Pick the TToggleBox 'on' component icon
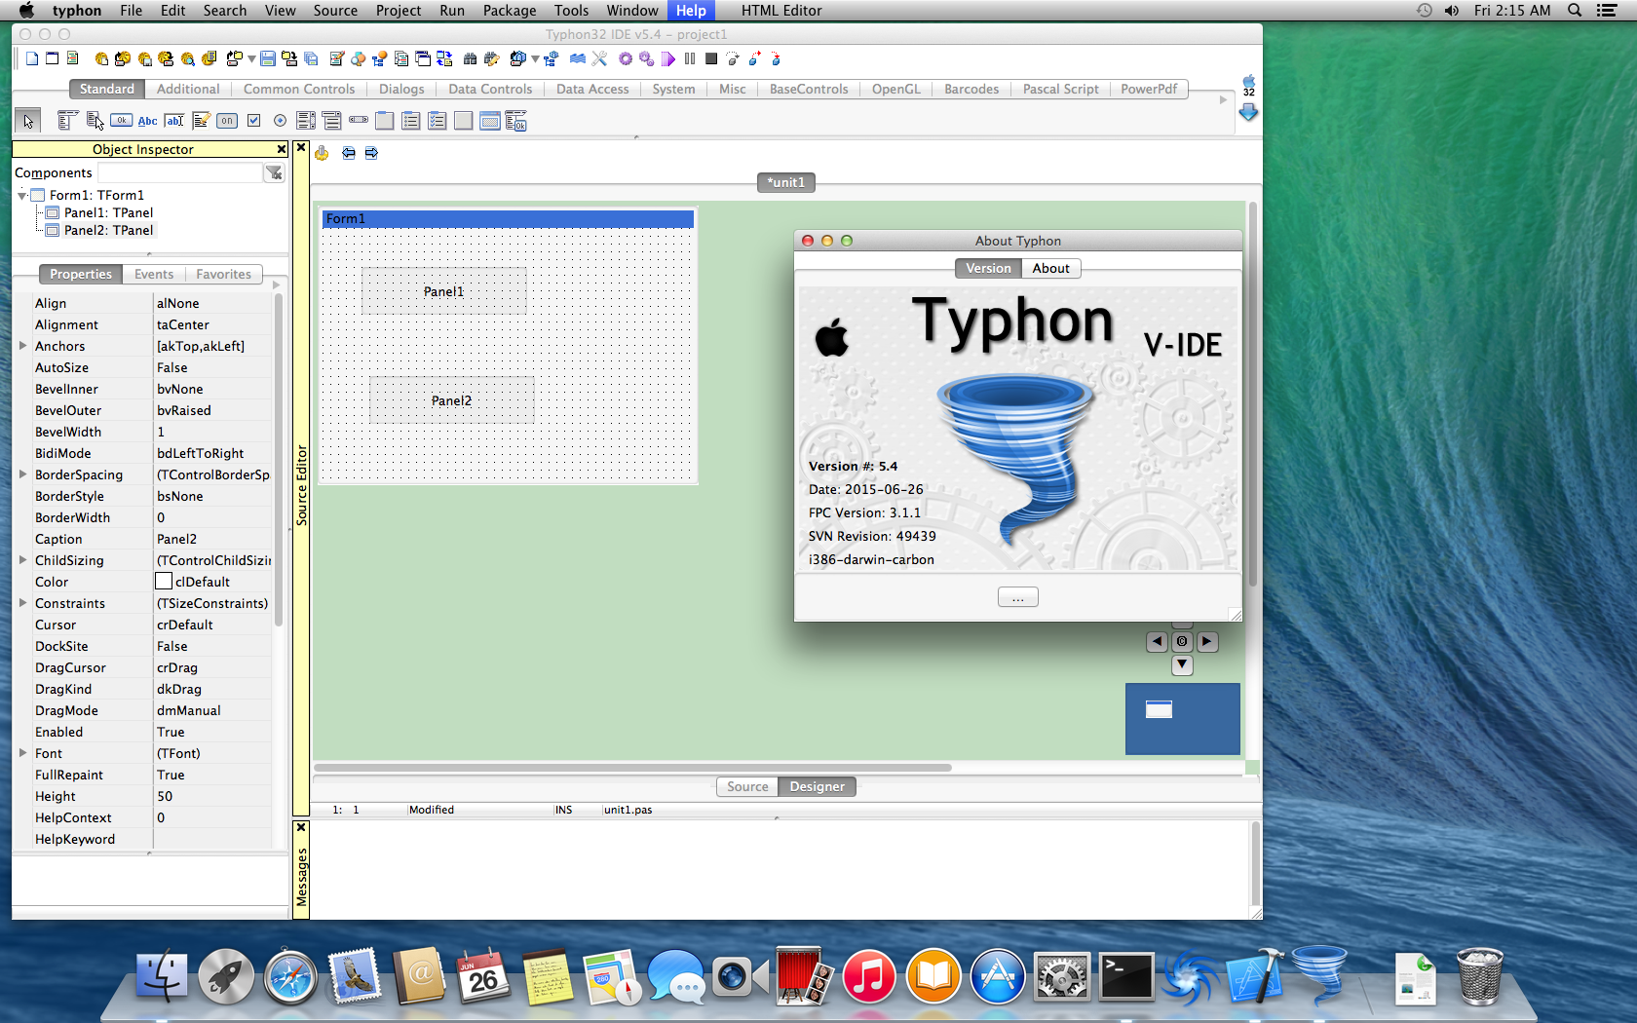Viewport: 1637px width, 1023px height. click(x=227, y=121)
